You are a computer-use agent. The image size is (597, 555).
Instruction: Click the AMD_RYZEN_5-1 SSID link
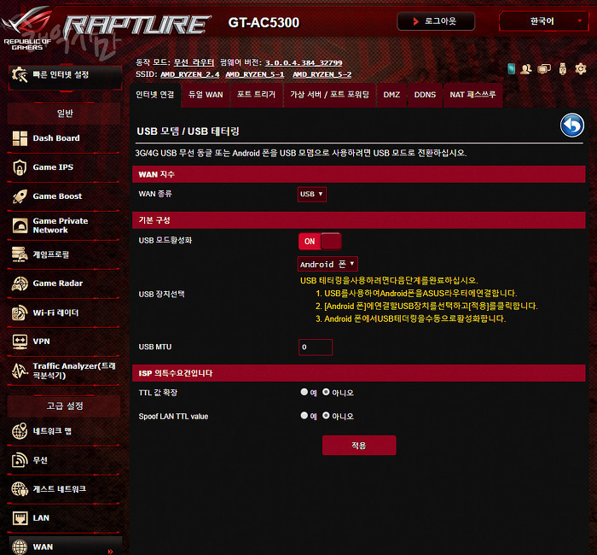click(x=255, y=74)
